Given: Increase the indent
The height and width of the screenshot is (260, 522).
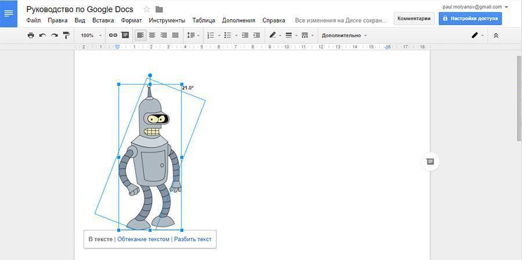Looking at the screenshot, I should point(256,35).
